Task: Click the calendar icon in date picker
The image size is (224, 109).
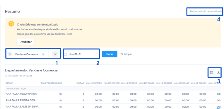Action: click(66, 54)
